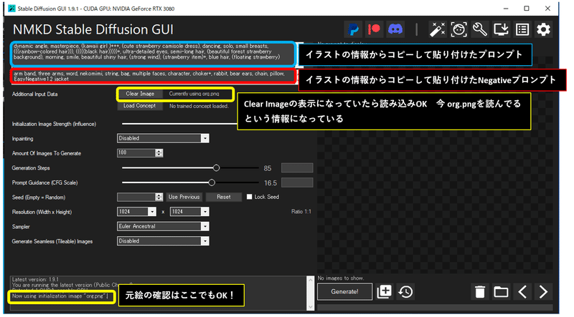Click 'No trained concept loaded.' text
Viewport: 574px width, 317px height.
point(199,107)
